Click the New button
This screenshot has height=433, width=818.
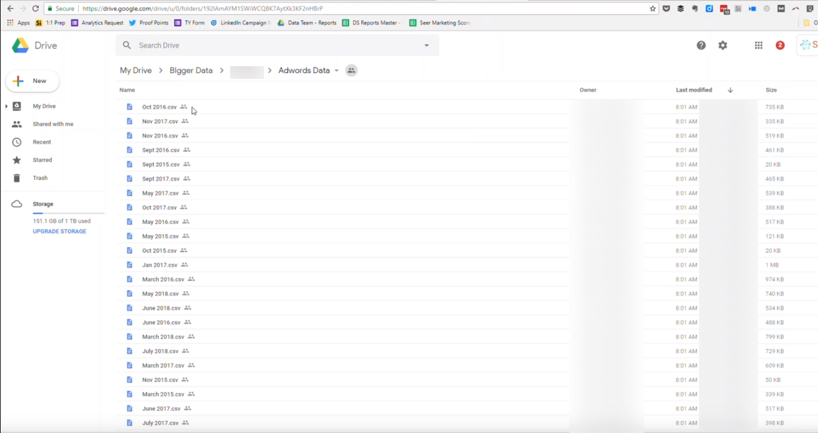(x=32, y=81)
